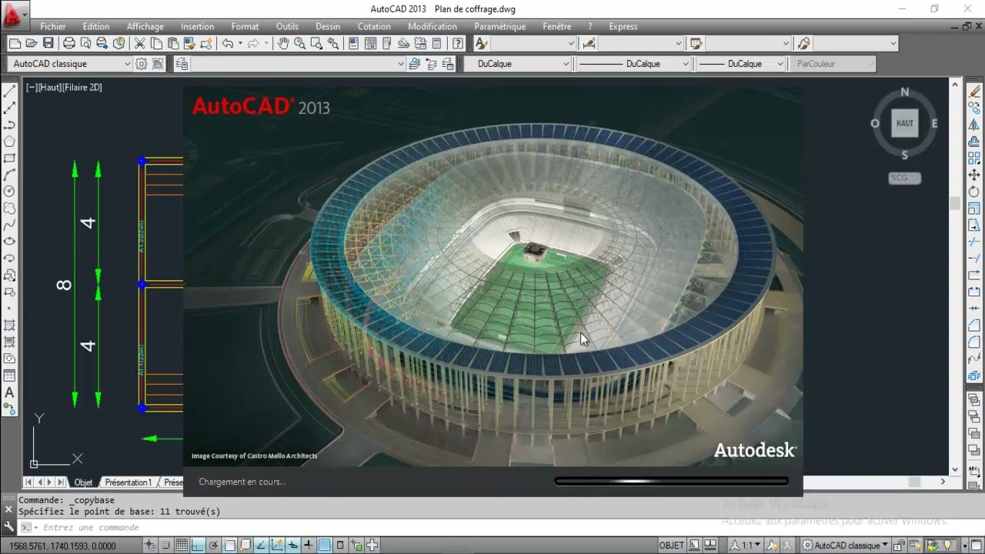Open the dimension style dropdown
Image resolution: width=985 pixels, height=554 pixels.
click(640, 44)
